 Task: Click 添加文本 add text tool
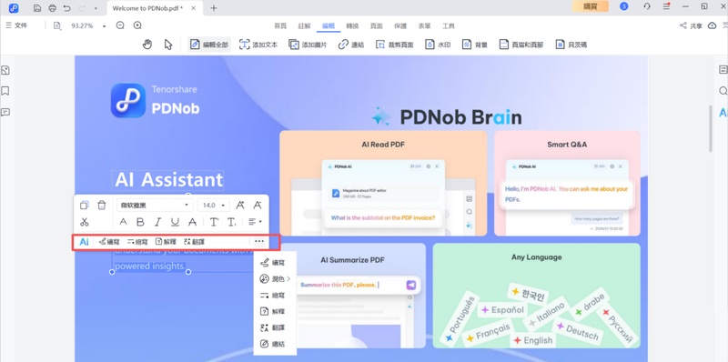(258, 45)
